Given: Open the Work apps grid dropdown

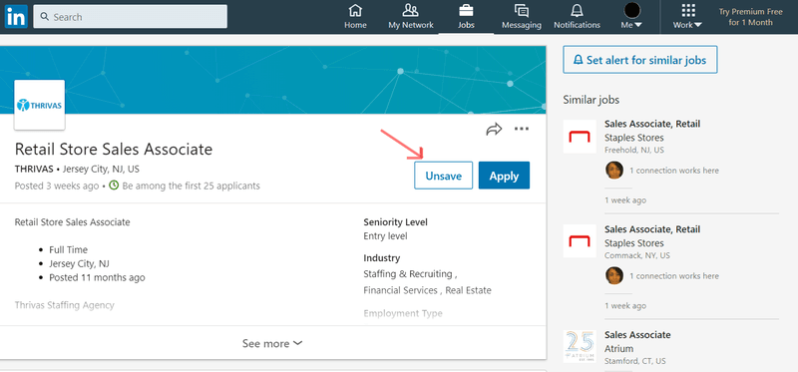Looking at the screenshot, I should (x=687, y=17).
